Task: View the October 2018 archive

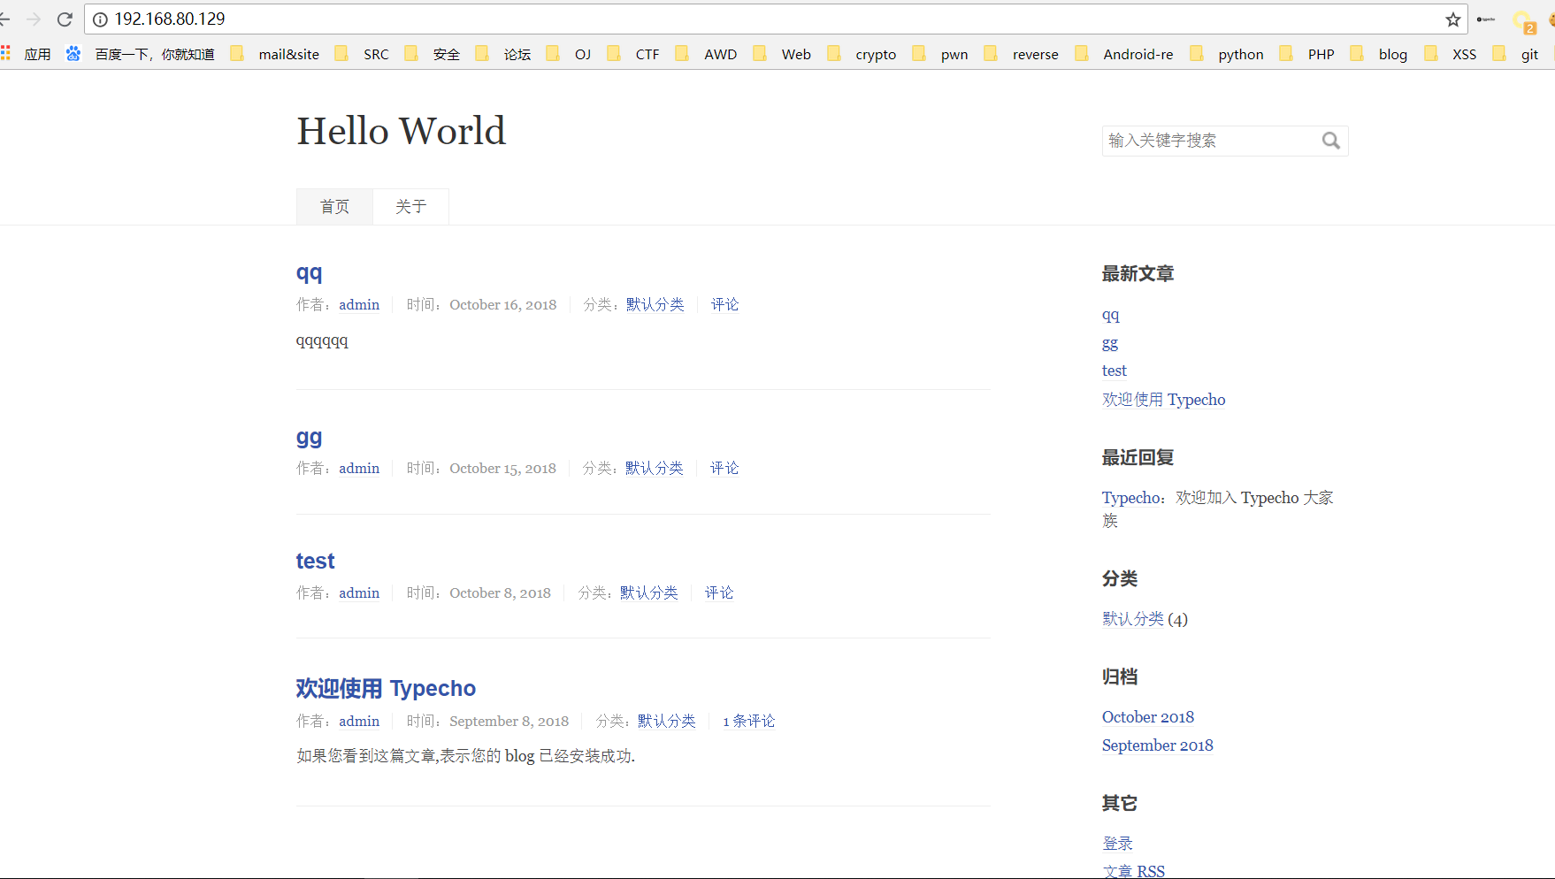Action: [1147, 717]
